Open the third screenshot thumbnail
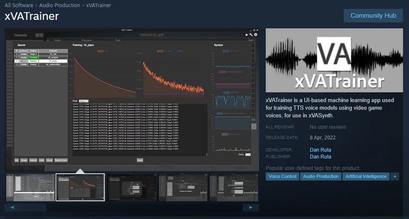 [132, 188]
